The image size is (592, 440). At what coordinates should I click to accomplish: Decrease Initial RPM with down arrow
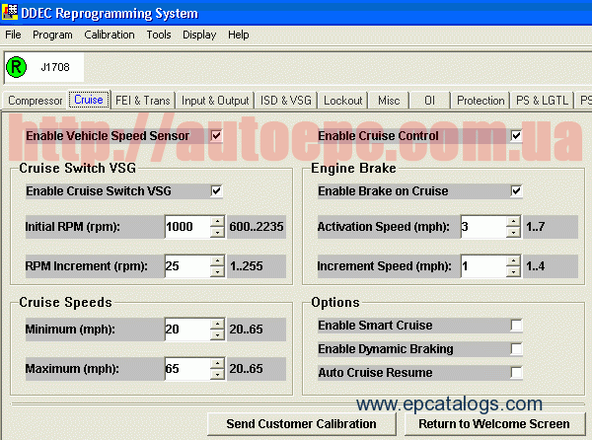click(217, 232)
